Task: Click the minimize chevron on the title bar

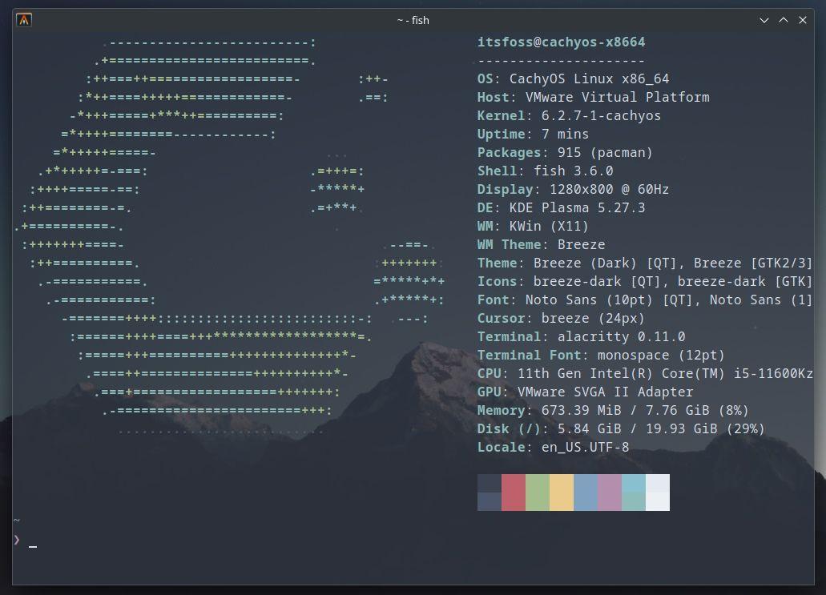Action: click(764, 20)
